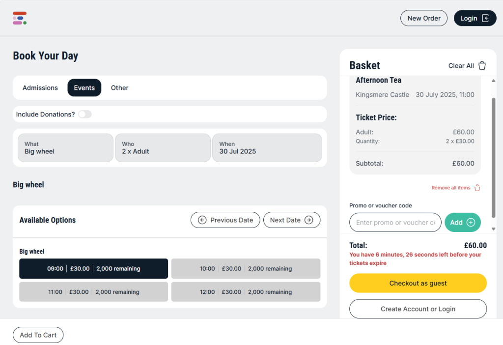This screenshot has height=345, width=503.
Task: Choose the 12:00 Big wheel time slot
Action: tap(246, 292)
